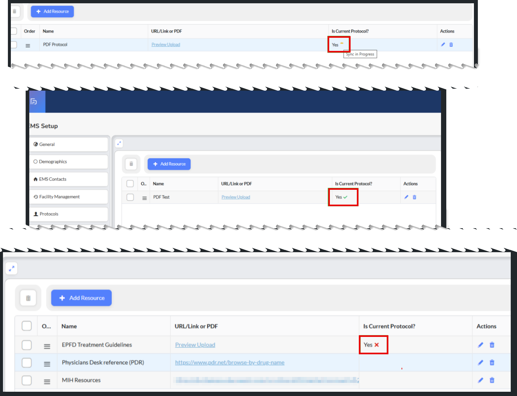Image resolution: width=517 pixels, height=396 pixels.
Task: Sort by the Name column in bottom table
Action: (x=69, y=326)
